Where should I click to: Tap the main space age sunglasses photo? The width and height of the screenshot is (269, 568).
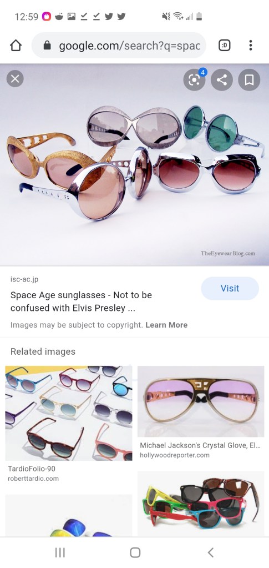134,165
